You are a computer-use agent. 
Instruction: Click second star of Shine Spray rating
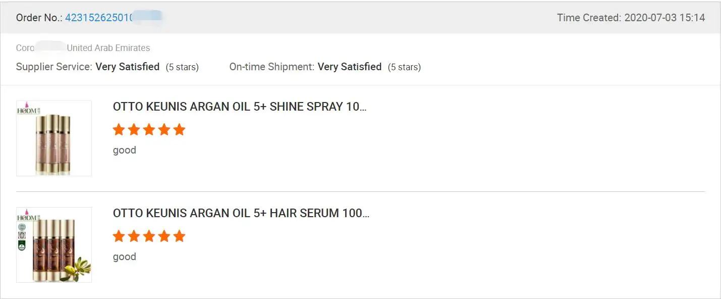point(134,130)
